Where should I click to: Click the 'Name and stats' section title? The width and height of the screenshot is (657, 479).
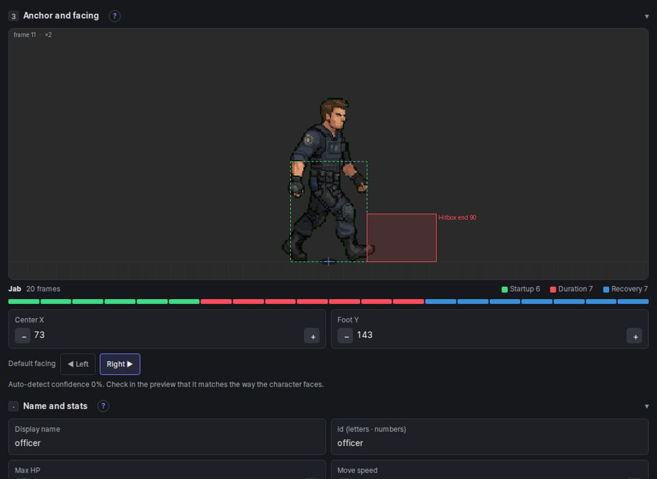point(55,406)
